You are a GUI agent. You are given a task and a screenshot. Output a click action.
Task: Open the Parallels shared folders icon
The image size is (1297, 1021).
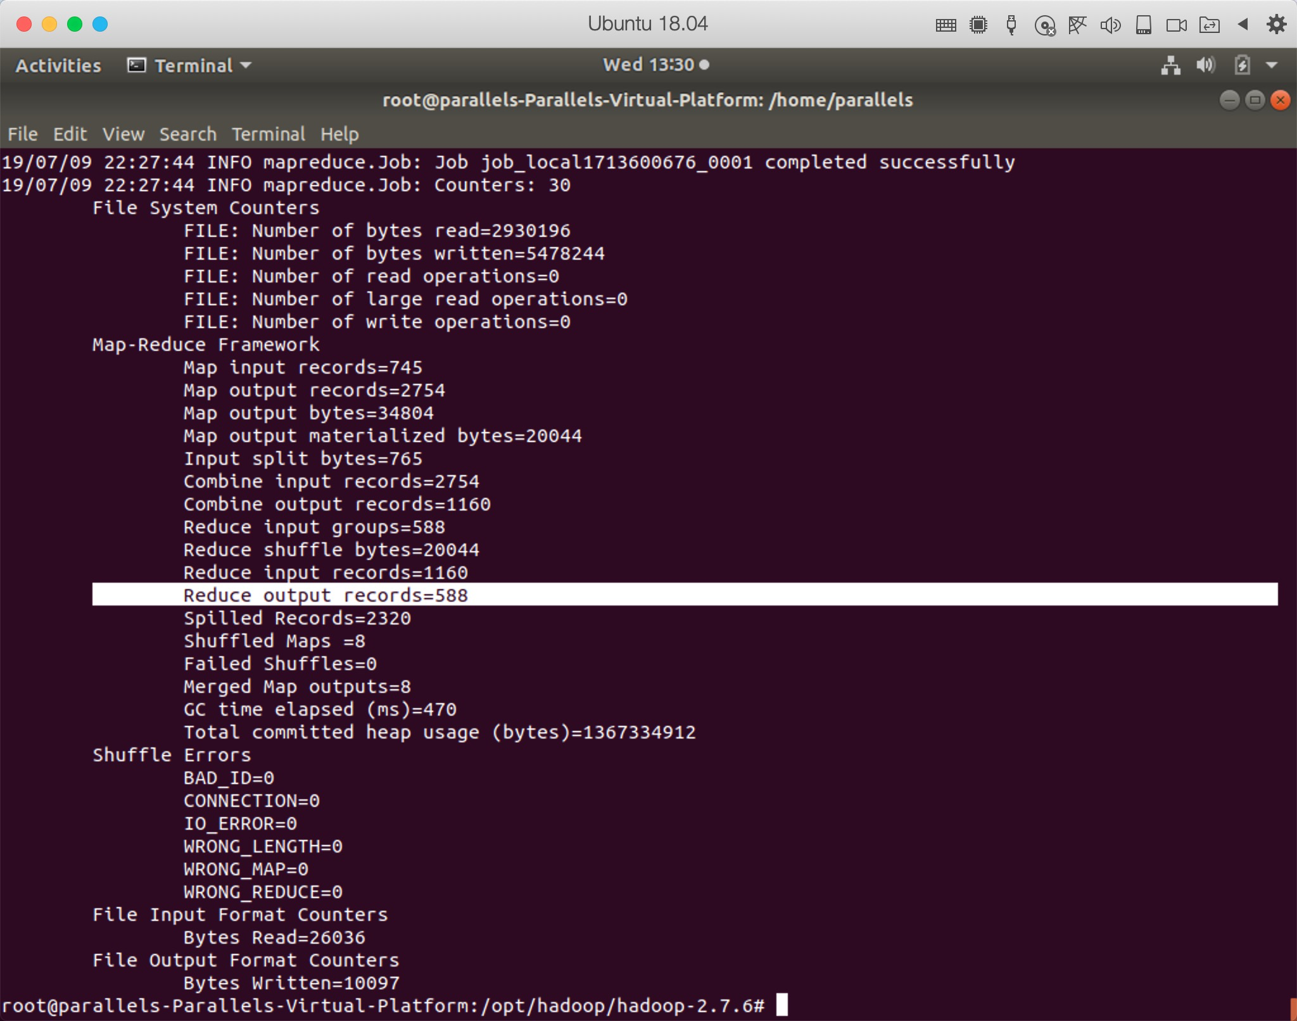[x=1210, y=24]
